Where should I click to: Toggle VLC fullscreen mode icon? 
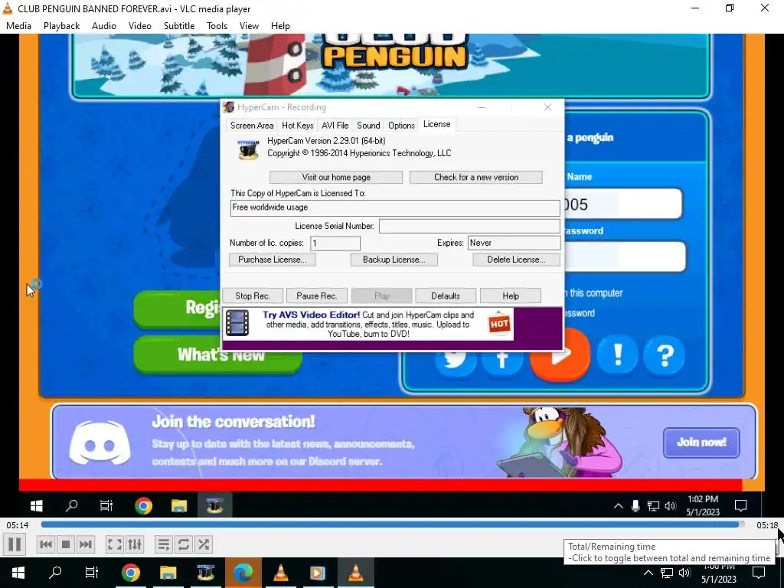pos(115,544)
